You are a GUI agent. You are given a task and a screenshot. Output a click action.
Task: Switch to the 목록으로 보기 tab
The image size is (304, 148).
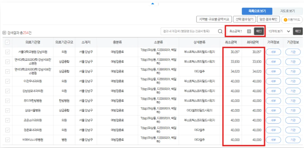257,11
